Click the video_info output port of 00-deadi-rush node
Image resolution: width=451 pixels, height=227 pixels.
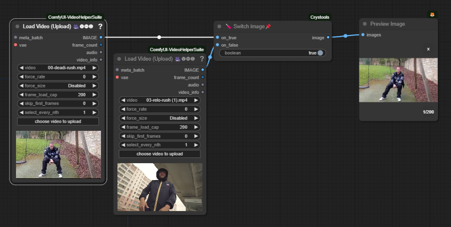click(x=101, y=60)
